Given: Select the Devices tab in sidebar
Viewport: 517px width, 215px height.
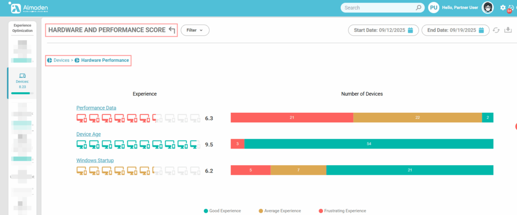Looking at the screenshot, I should tap(22, 81).
